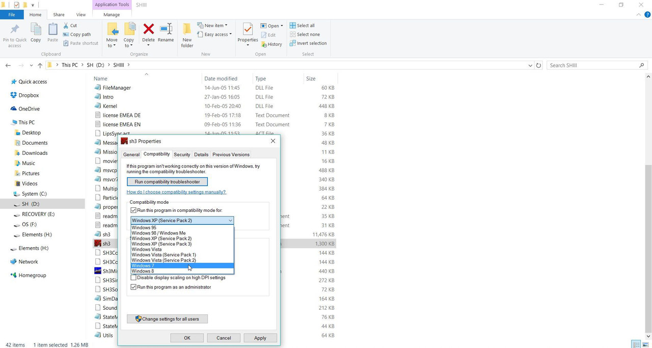Choose Windows 95 from the list
Viewport: 652px width, 348px height.
tap(182, 228)
